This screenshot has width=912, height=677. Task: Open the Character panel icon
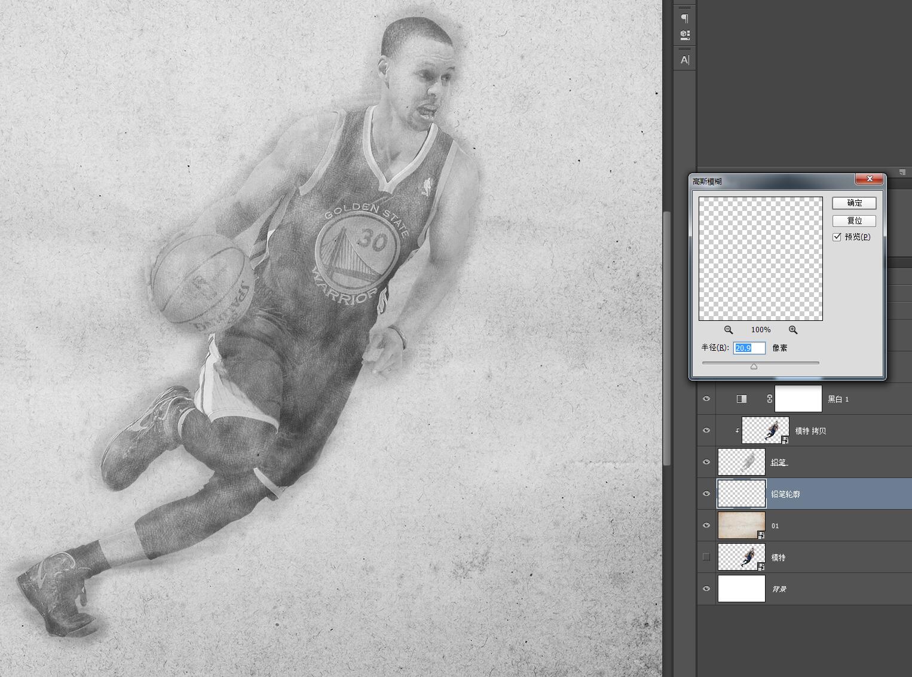point(685,60)
